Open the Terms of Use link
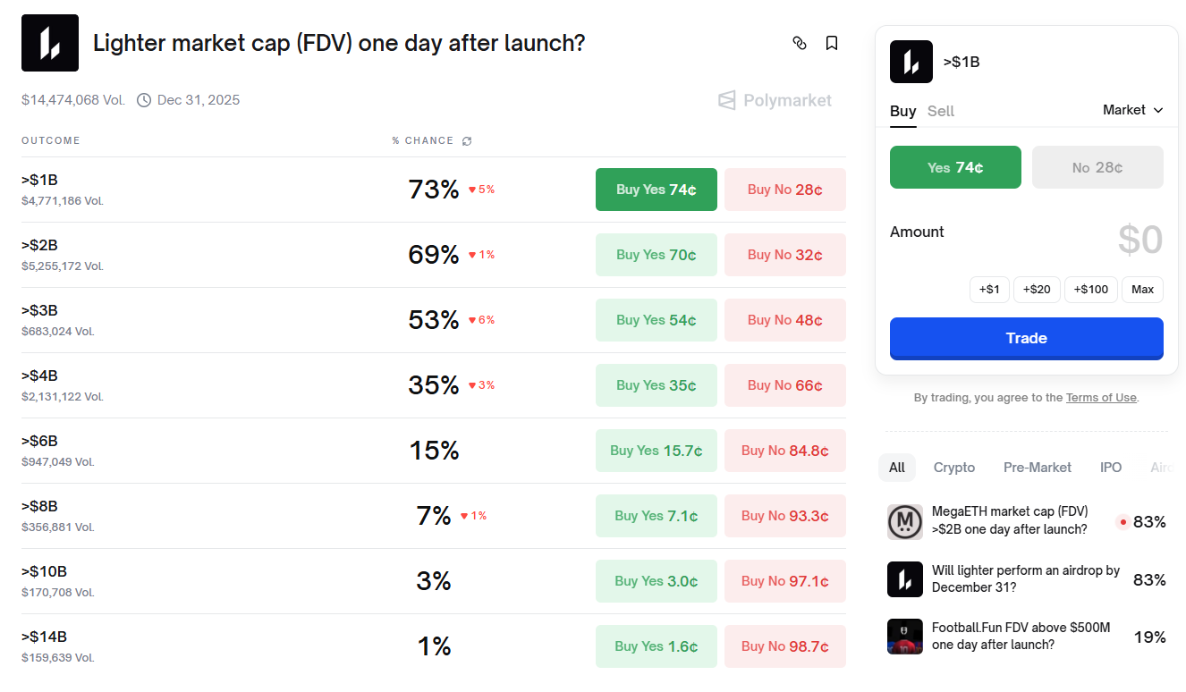This screenshot has width=1186, height=692. point(1101,397)
